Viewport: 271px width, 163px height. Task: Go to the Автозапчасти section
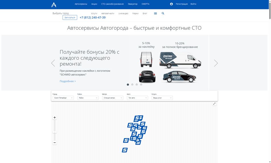point(108,13)
